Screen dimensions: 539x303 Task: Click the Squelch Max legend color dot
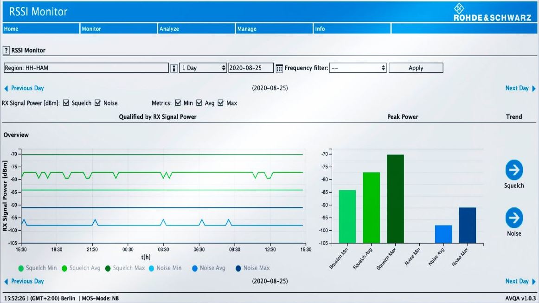tap(107, 268)
